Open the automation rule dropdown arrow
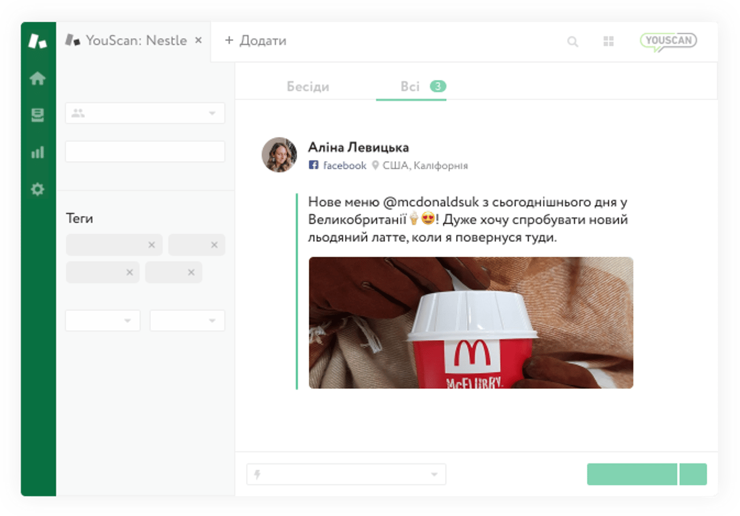 435,474
